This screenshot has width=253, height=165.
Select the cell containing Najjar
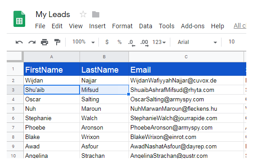[x=104, y=80]
